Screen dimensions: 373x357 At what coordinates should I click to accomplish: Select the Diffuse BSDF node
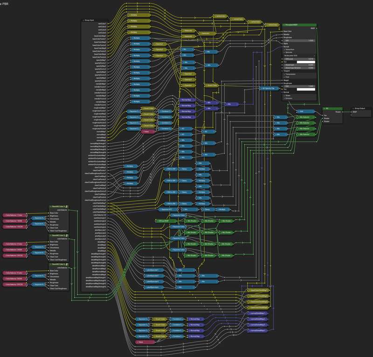coord(166,221)
